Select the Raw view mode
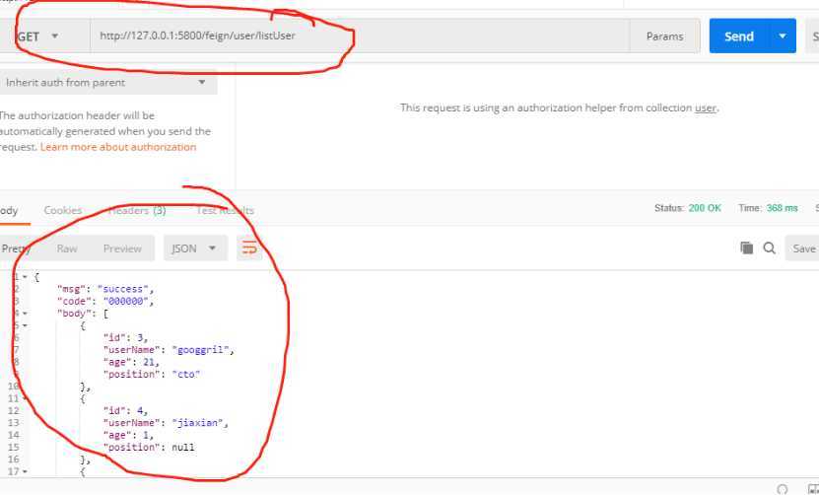This screenshot has height=495, width=819. (67, 248)
